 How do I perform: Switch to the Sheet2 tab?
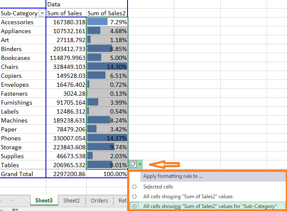[x=71, y=200]
